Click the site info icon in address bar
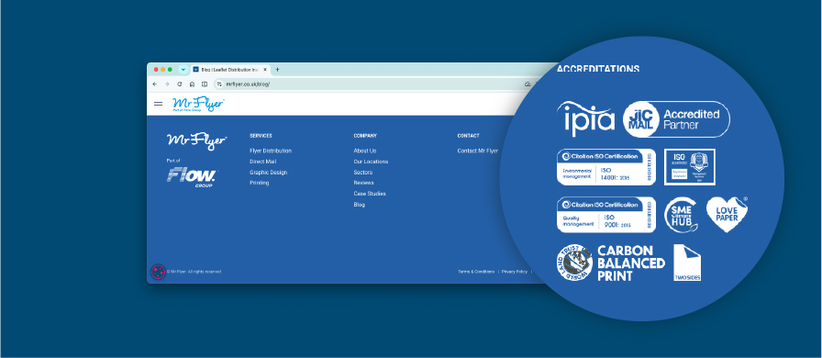 pos(220,84)
